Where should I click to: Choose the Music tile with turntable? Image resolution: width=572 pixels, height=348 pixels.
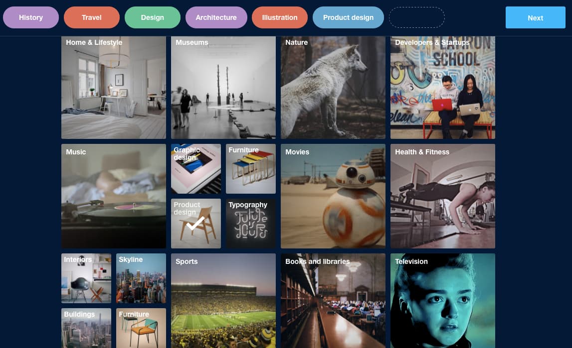(113, 196)
